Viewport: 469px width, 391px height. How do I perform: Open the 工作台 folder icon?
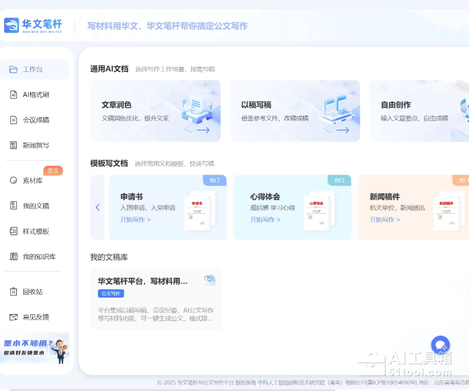(x=14, y=69)
